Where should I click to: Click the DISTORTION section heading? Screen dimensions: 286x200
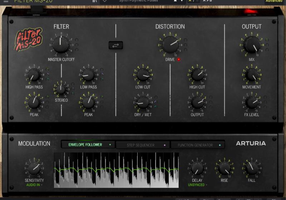click(x=170, y=26)
